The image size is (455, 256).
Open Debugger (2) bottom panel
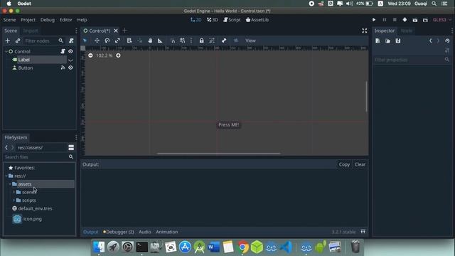119,232
